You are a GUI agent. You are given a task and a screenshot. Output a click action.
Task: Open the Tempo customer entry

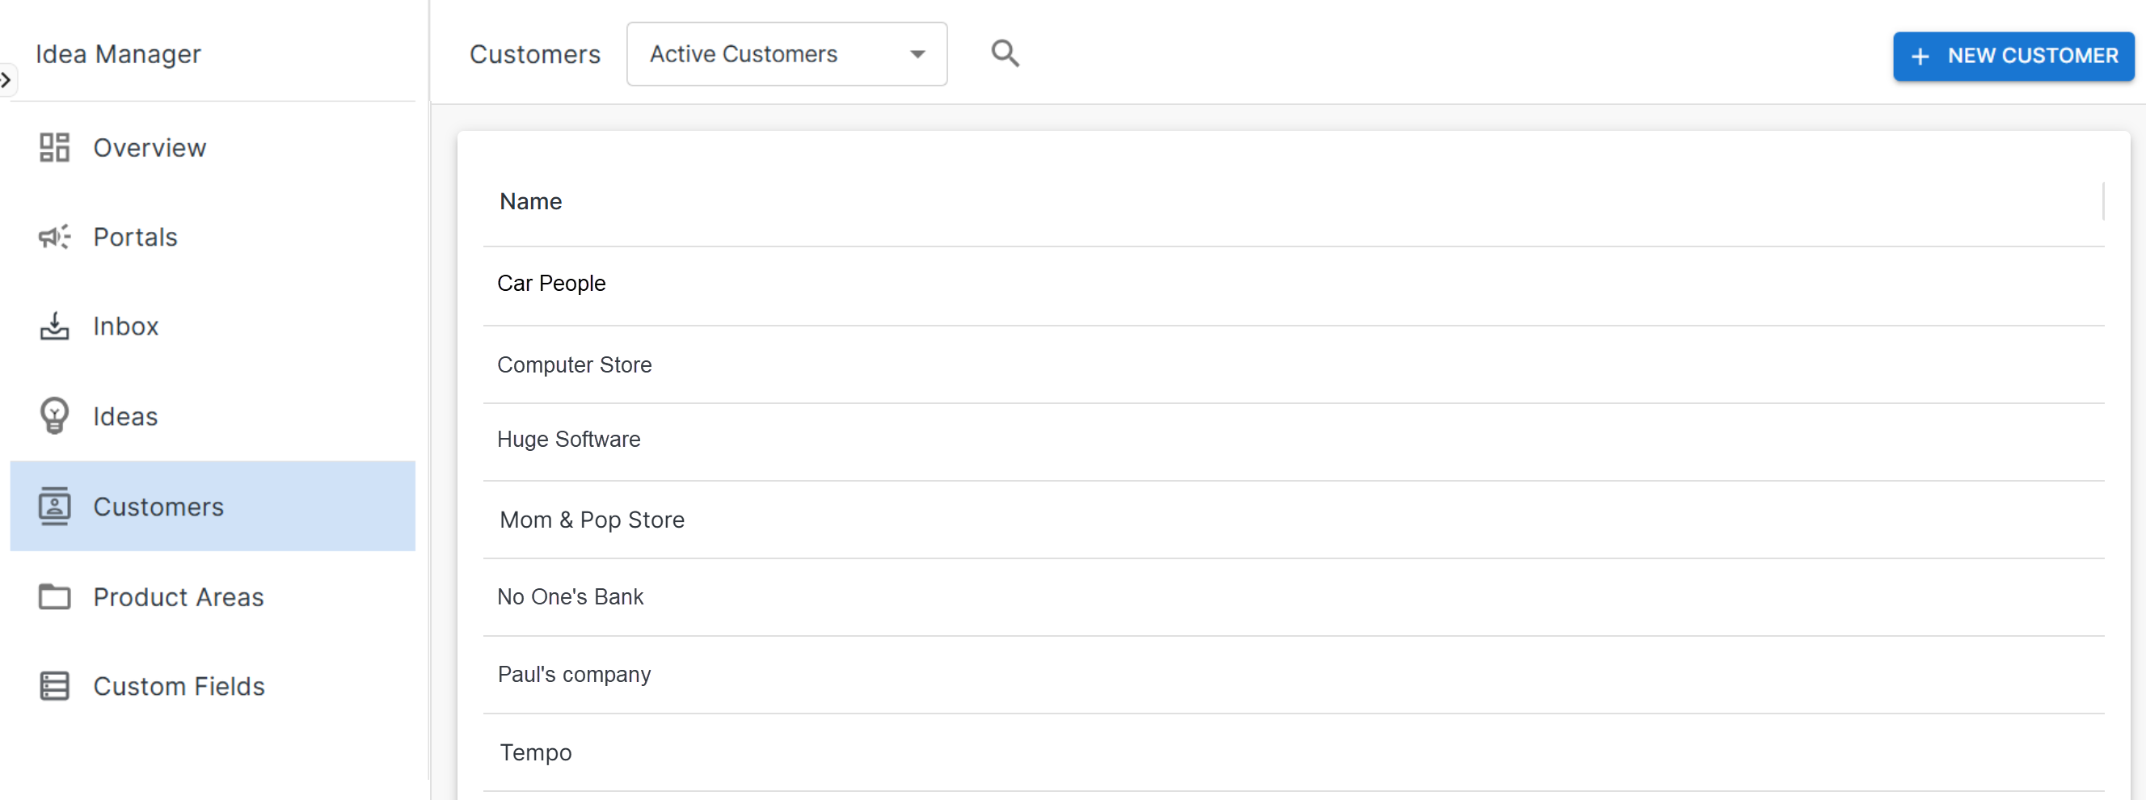pos(535,752)
